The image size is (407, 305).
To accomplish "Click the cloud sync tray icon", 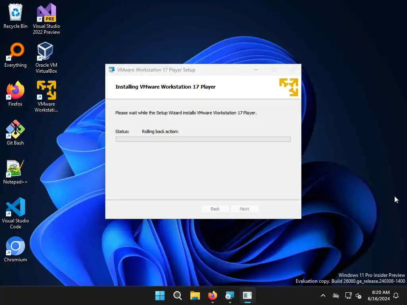I will coord(336,295).
